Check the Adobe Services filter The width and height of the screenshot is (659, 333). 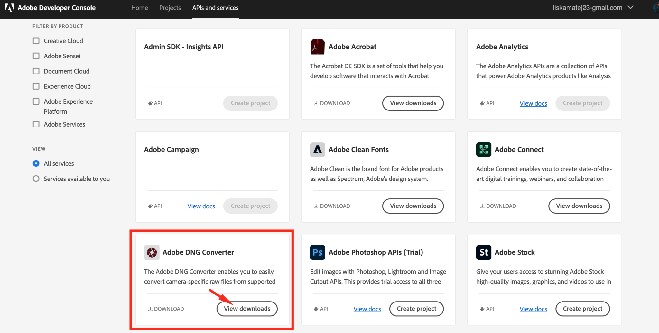click(x=36, y=124)
